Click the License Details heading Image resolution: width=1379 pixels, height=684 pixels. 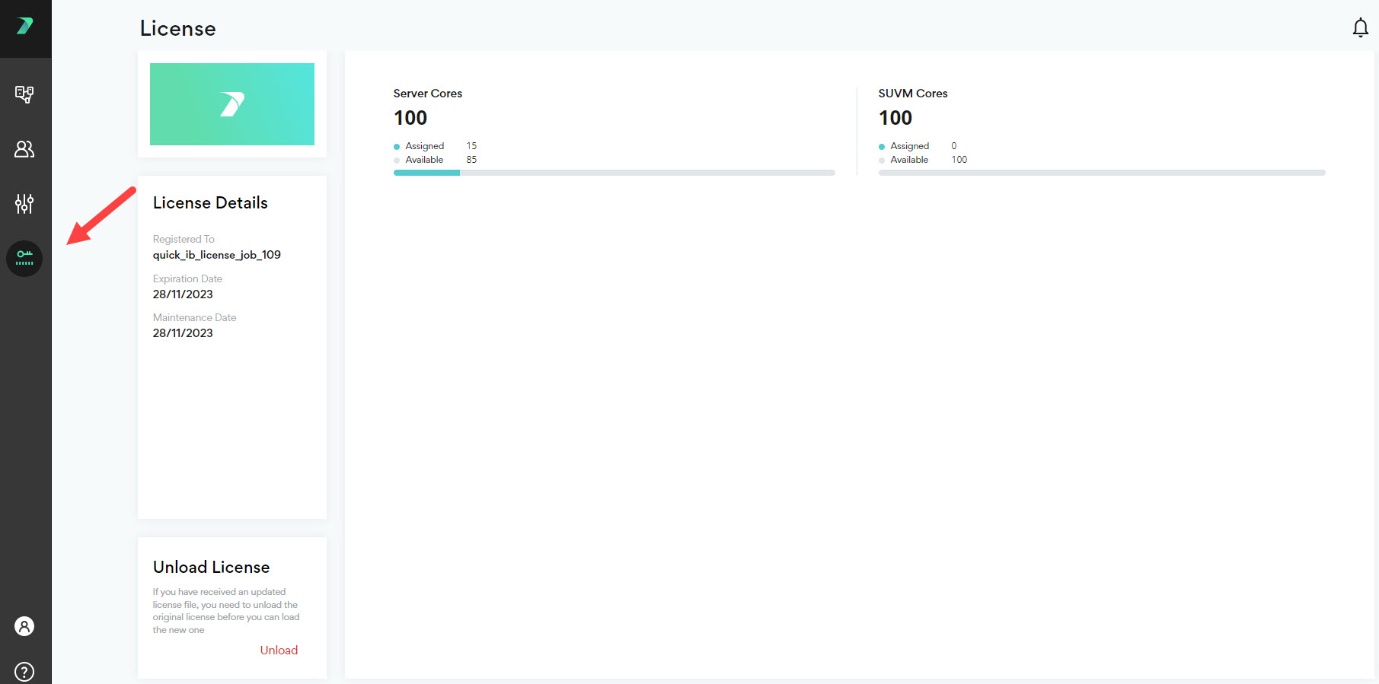click(210, 203)
